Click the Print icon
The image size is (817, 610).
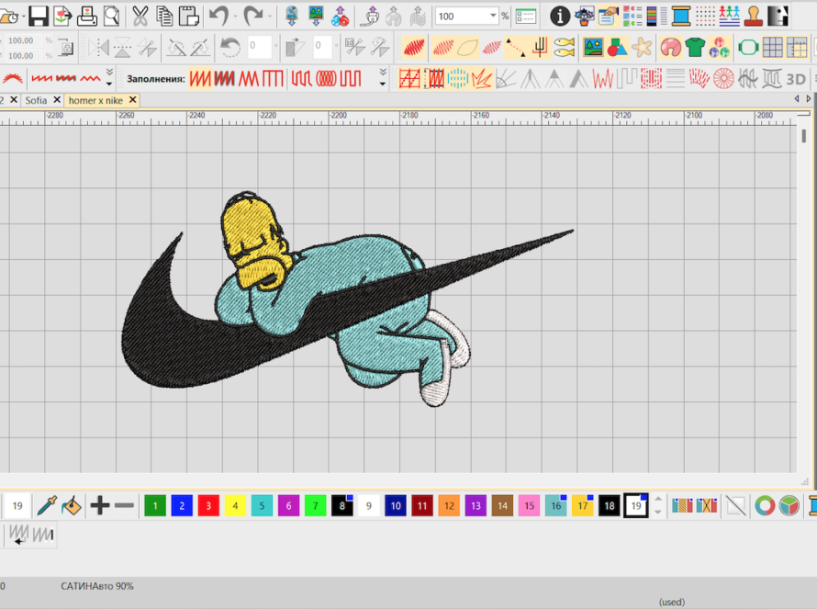coord(87,17)
